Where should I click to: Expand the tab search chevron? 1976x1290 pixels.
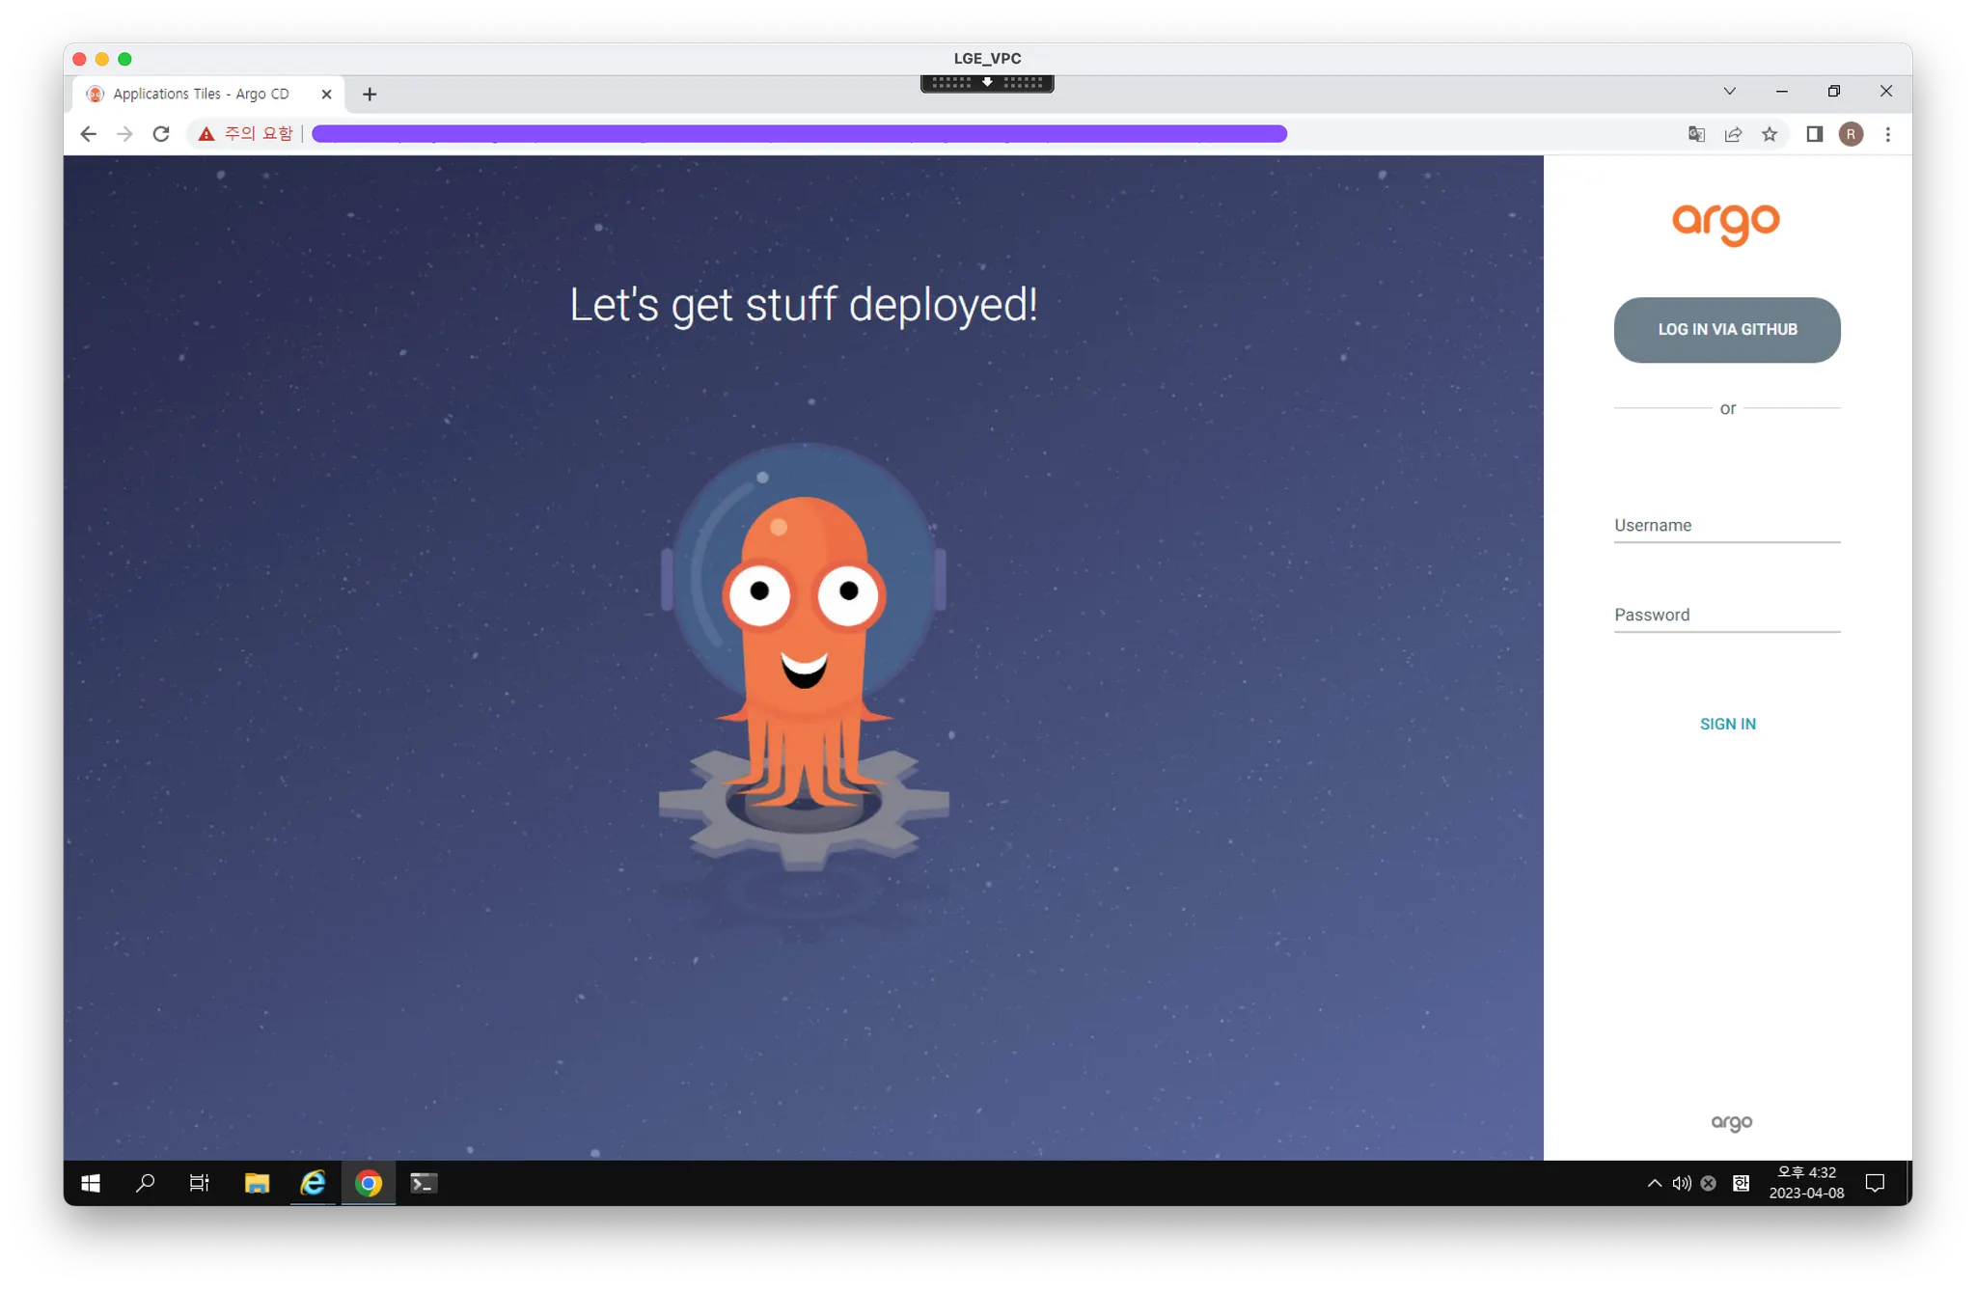1729,92
